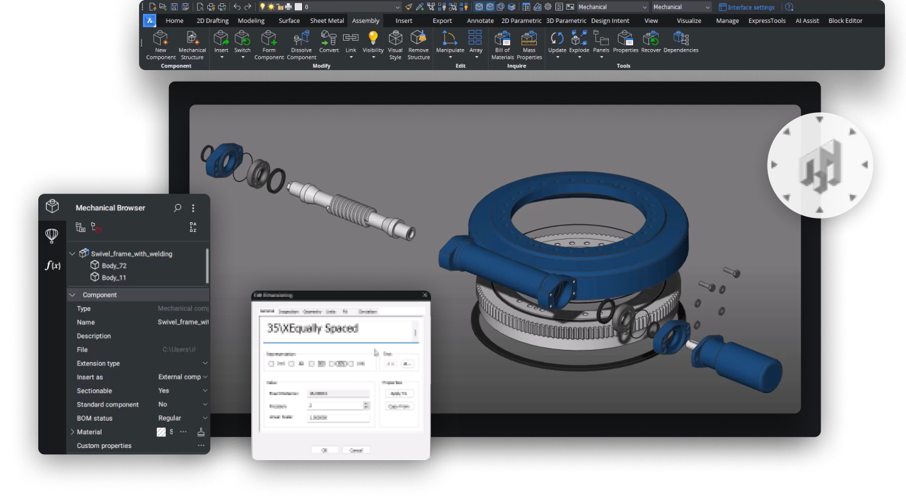
Task: Click the Remove Structure tool
Action: coord(418,45)
